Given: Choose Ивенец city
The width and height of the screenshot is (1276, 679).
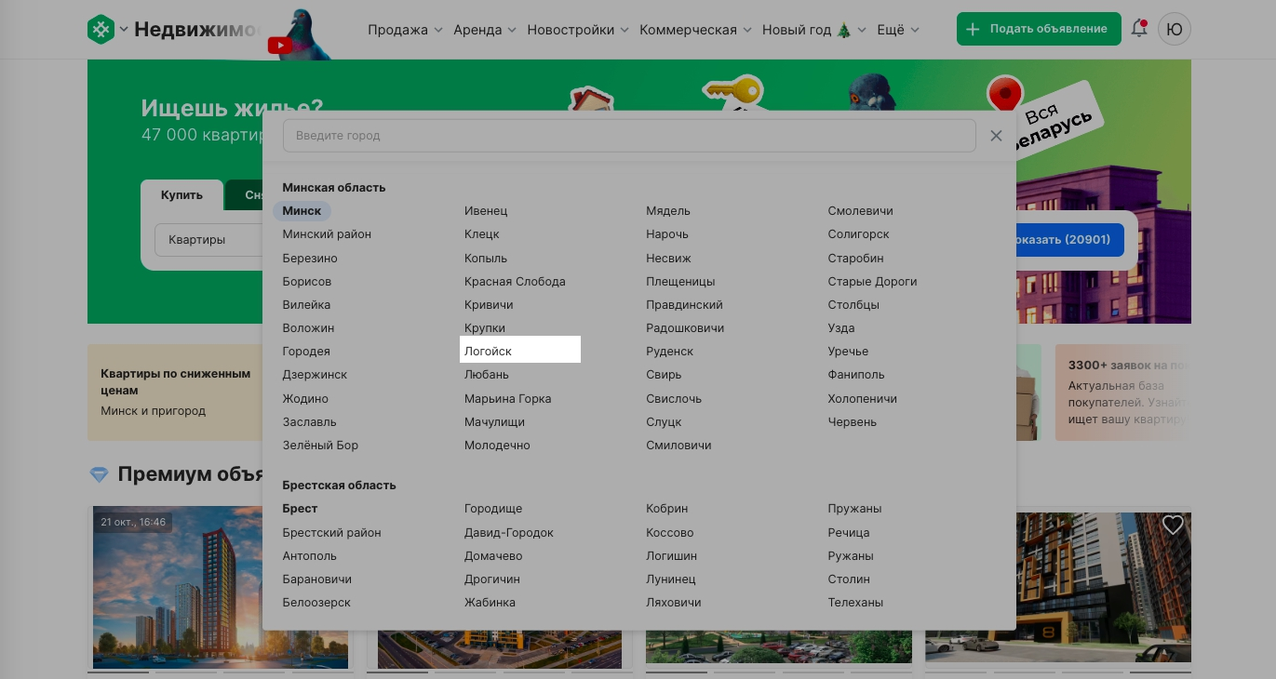Looking at the screenshot, I should 486,211.
